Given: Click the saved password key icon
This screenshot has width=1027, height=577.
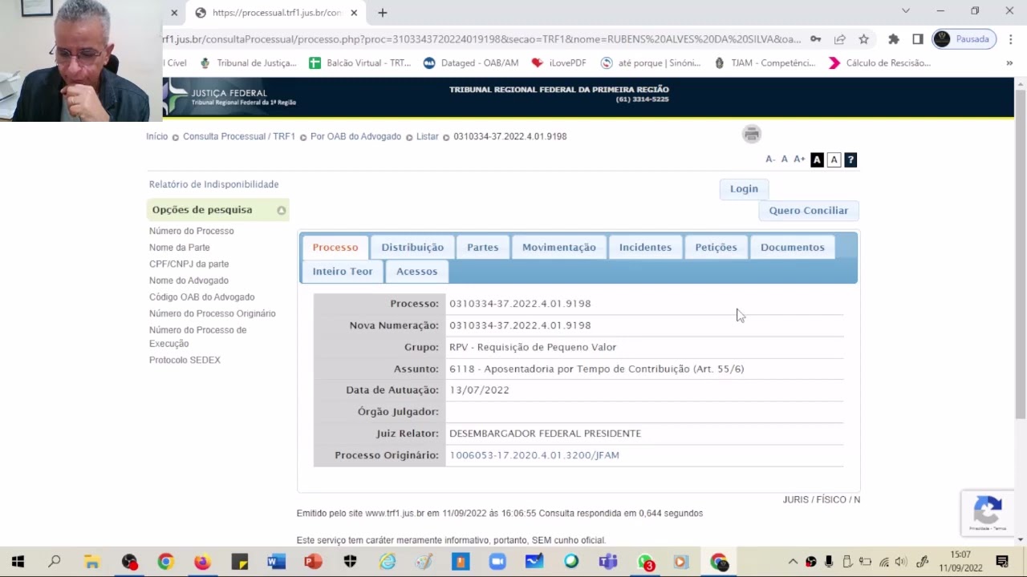Looking at the screenshot, I should click(815, 39).
